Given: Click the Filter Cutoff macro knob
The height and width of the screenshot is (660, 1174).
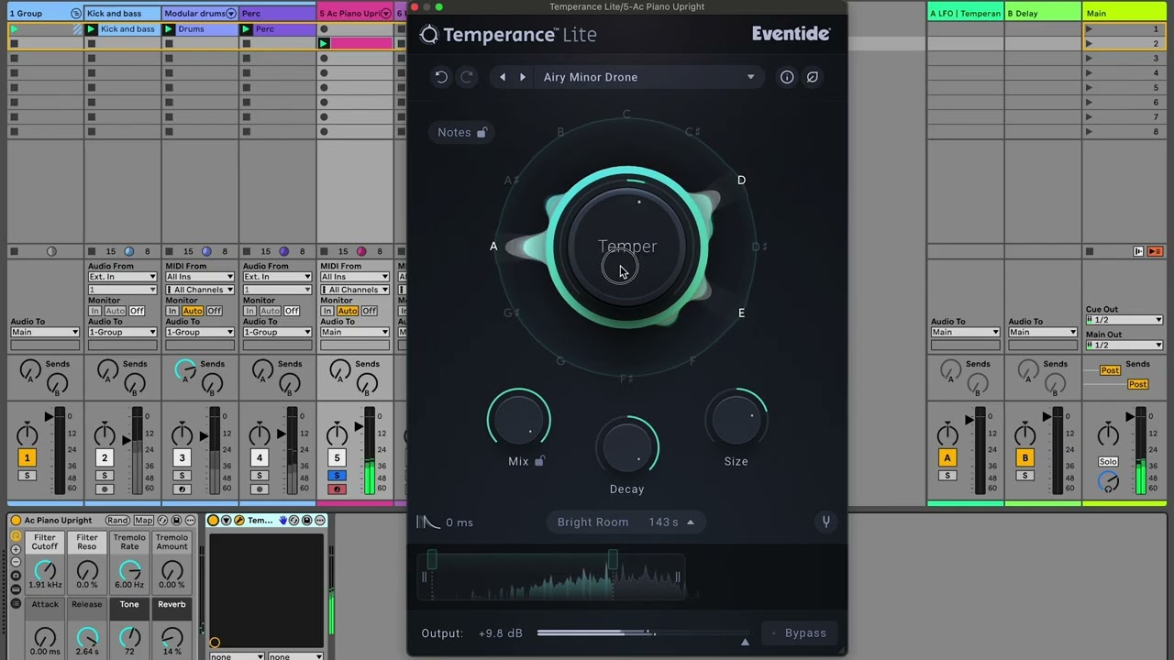Looking at the screenshot, I should (x=45, y=570).
